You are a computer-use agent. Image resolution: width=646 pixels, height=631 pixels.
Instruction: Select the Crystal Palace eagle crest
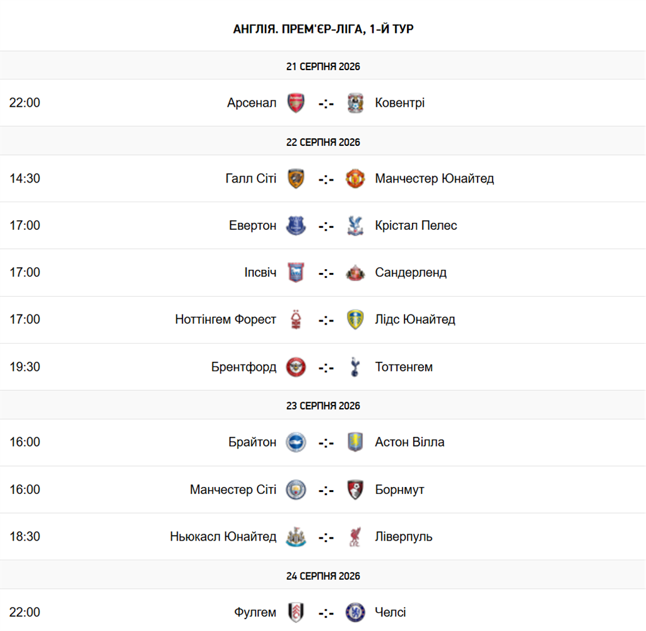click(355, 225)
